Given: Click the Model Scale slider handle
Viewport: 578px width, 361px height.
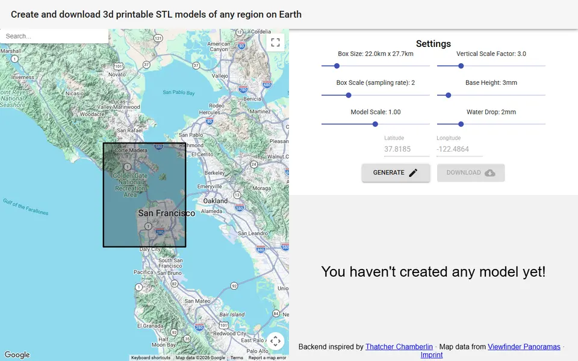Looking at the screenshot, I should (x=375, y=124).
